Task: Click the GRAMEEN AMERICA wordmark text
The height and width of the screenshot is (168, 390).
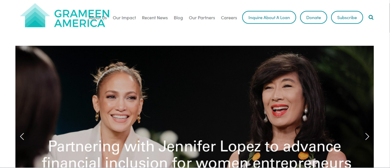Action: pyautogui.click(x=82, y=18)
